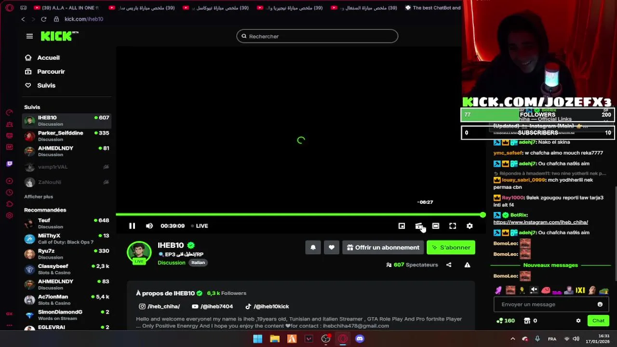Image resolution: width=617 pixels, height=347 pixels.
Task: Mute the player volume
Action: point(149,226)
